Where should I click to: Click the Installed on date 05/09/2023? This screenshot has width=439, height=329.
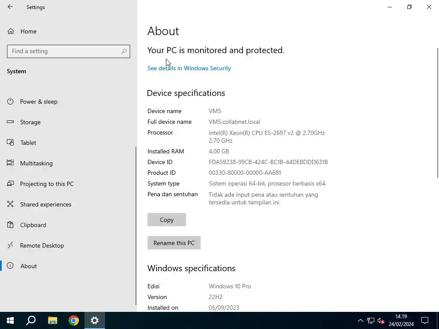(224, 308)
